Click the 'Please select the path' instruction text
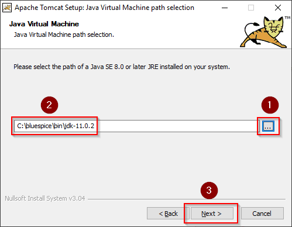 (x=122, y=67)
